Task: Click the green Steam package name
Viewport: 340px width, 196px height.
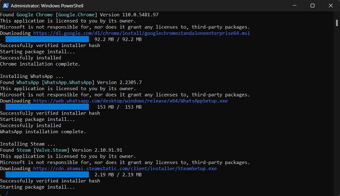Action: pyautogui.click(x=24, y=150)
